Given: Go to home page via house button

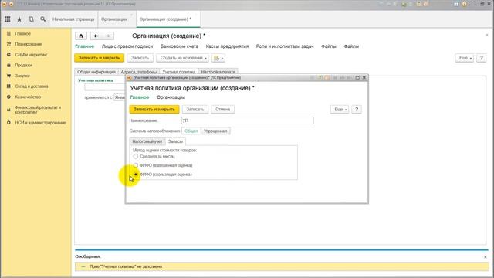Looking at the screenshot, I should coord(81,36).
